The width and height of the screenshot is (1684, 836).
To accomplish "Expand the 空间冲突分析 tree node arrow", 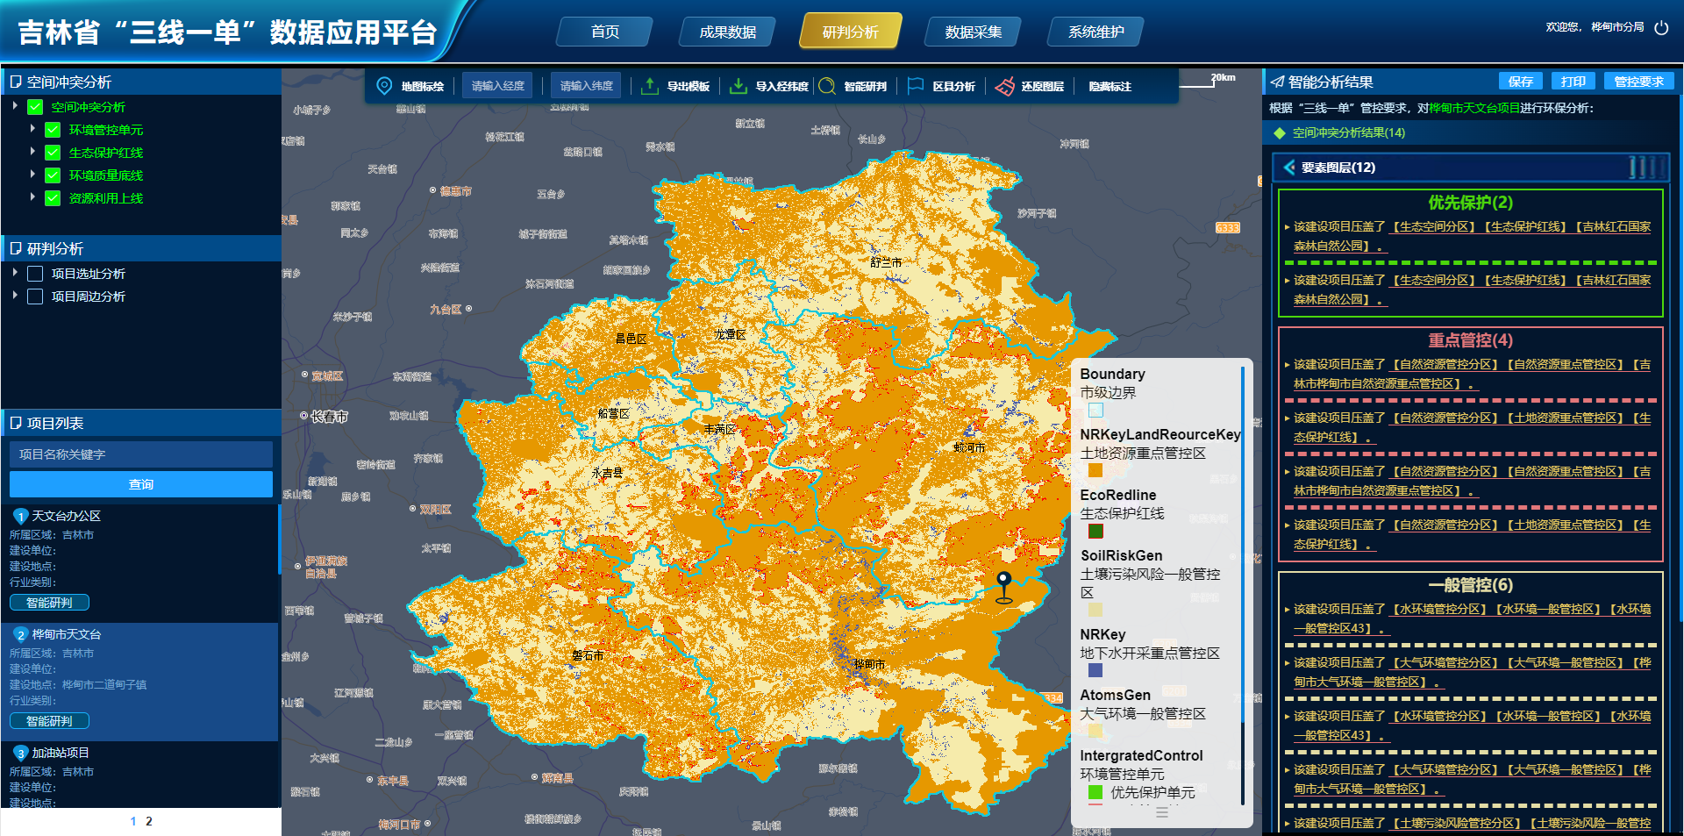I will [x=15, y=106].
